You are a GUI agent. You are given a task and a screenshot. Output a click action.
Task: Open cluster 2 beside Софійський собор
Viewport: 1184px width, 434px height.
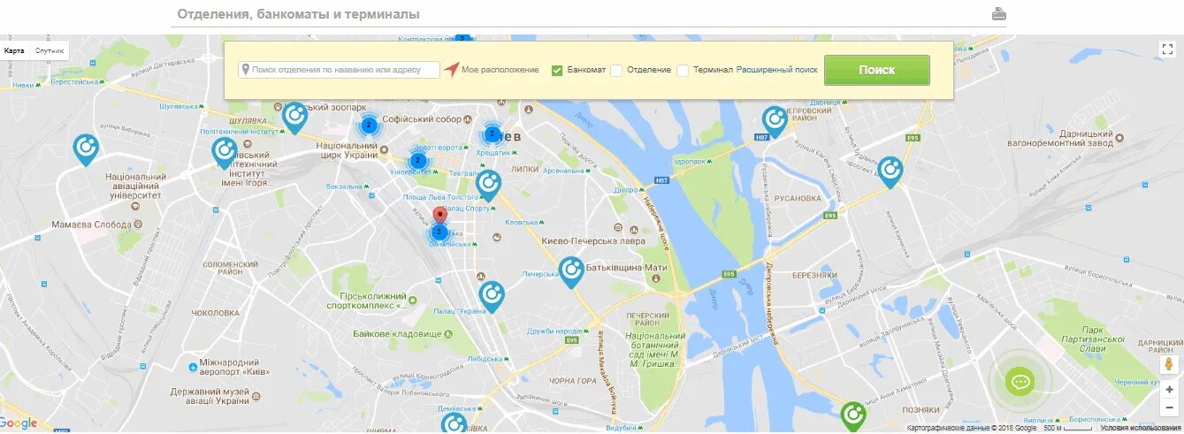[369, 126]
